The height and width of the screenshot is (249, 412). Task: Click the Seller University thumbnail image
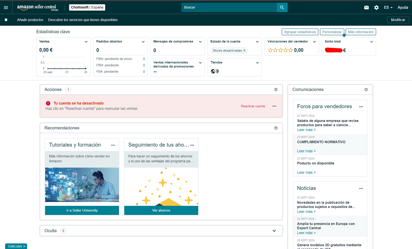click(x=82, y=185)
